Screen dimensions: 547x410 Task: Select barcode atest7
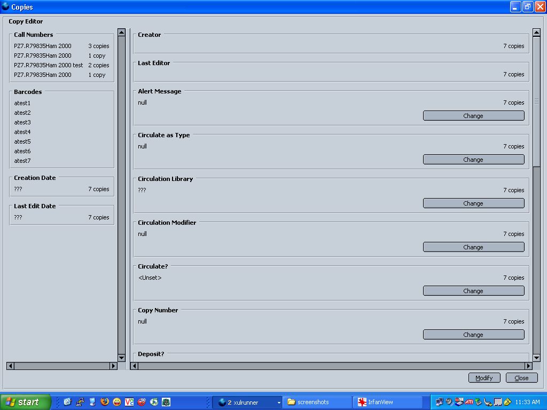tap(22, 161)
